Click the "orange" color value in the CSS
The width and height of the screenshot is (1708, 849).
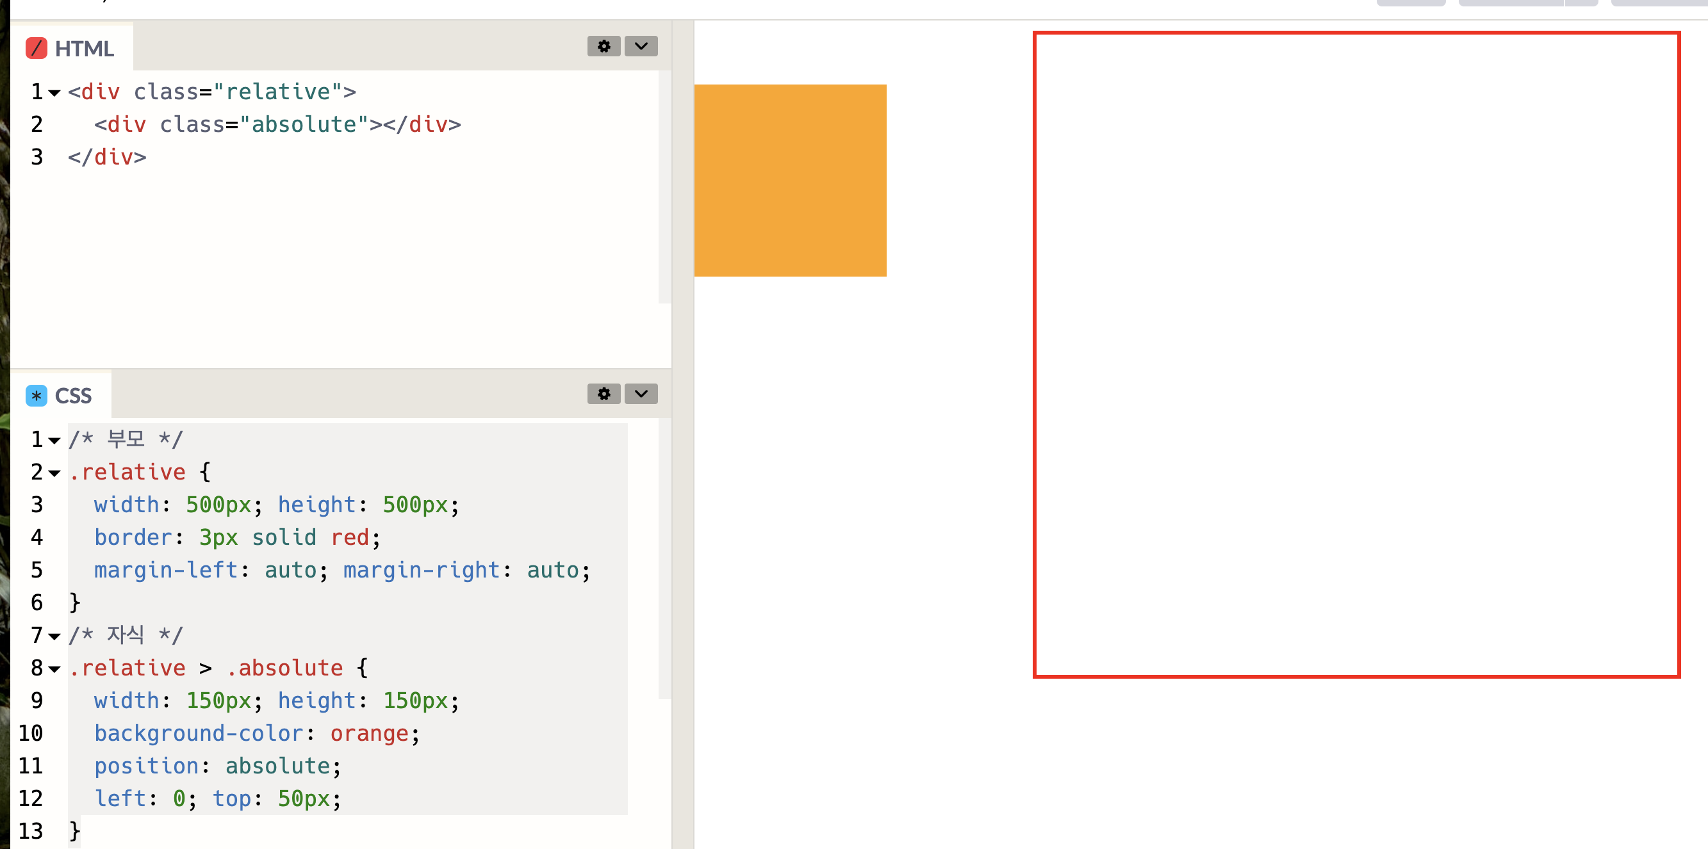point(369,734)
